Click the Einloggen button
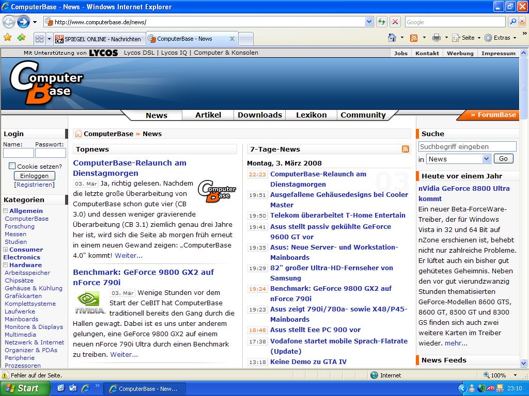529x396 pixels. [x=35, y=176]
